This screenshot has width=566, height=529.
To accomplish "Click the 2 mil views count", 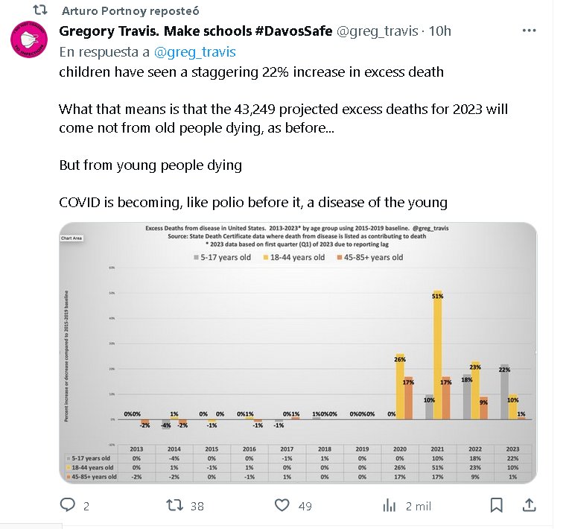I will pos(418,506).
